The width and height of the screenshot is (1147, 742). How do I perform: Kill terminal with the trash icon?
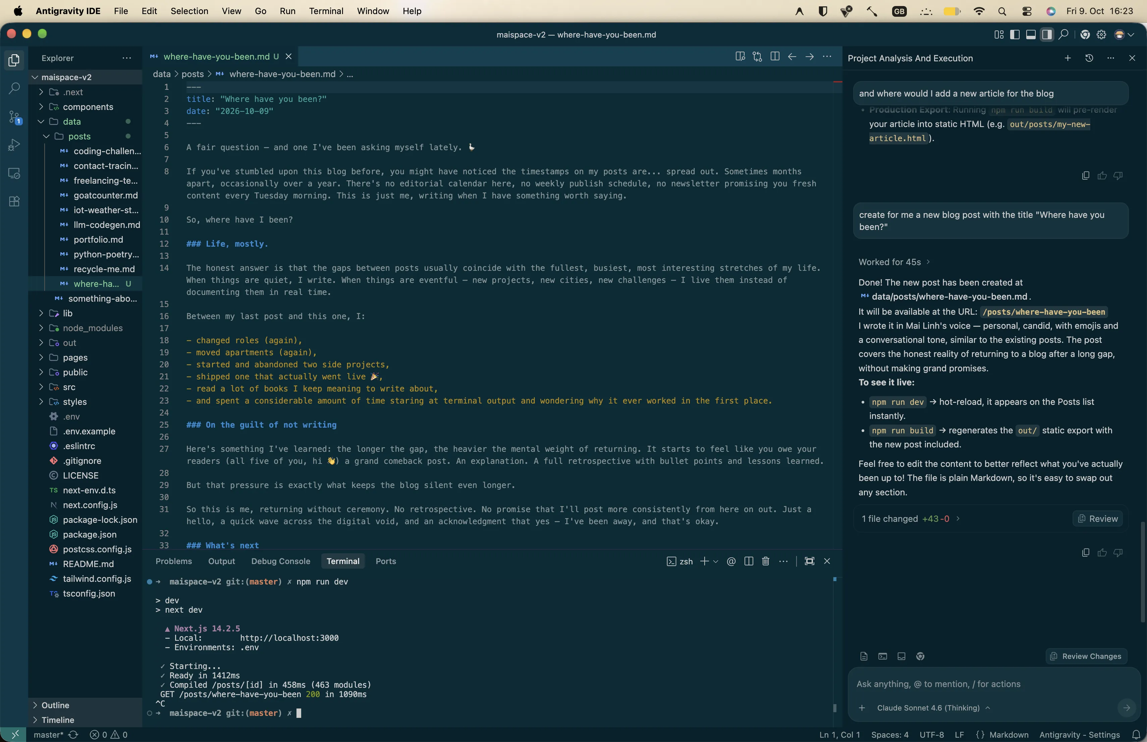pos(765,561)
